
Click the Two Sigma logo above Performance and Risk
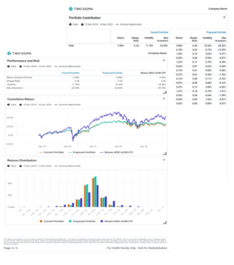(x=19, y=53)
